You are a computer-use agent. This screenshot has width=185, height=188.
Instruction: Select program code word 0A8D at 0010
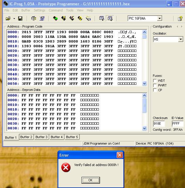point(26,41)
